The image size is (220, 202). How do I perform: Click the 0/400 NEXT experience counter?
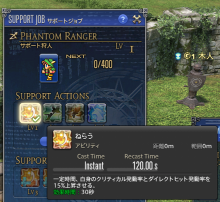(103, 64)
